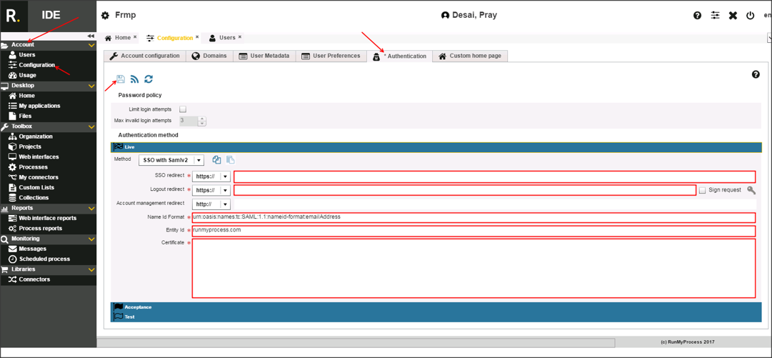The width and height of the screenshot is (772, 358).
Task: Increase Max invalid login attempts stepper
Action: click(x=202, y=119)
